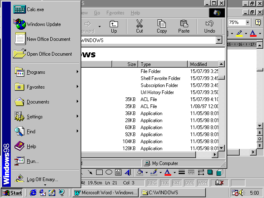Select the Rectangle drawing tool
The width and height of the screenshot is (264, 198).
(x=100, y=172)
